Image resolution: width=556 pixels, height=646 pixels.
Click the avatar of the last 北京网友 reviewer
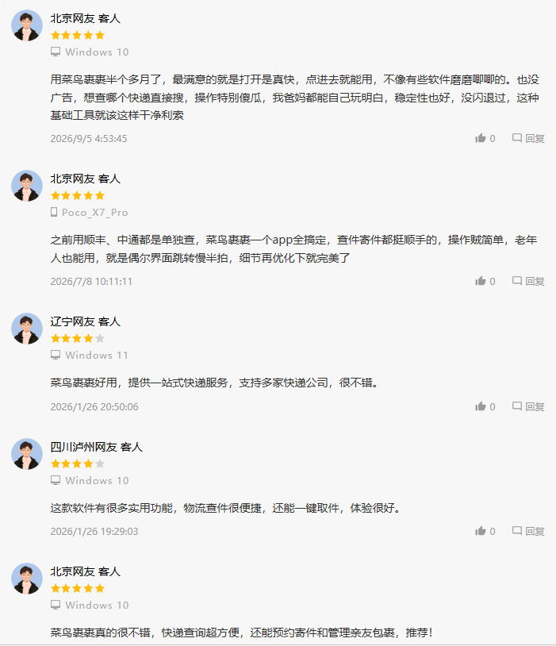(x=27, y=579)
